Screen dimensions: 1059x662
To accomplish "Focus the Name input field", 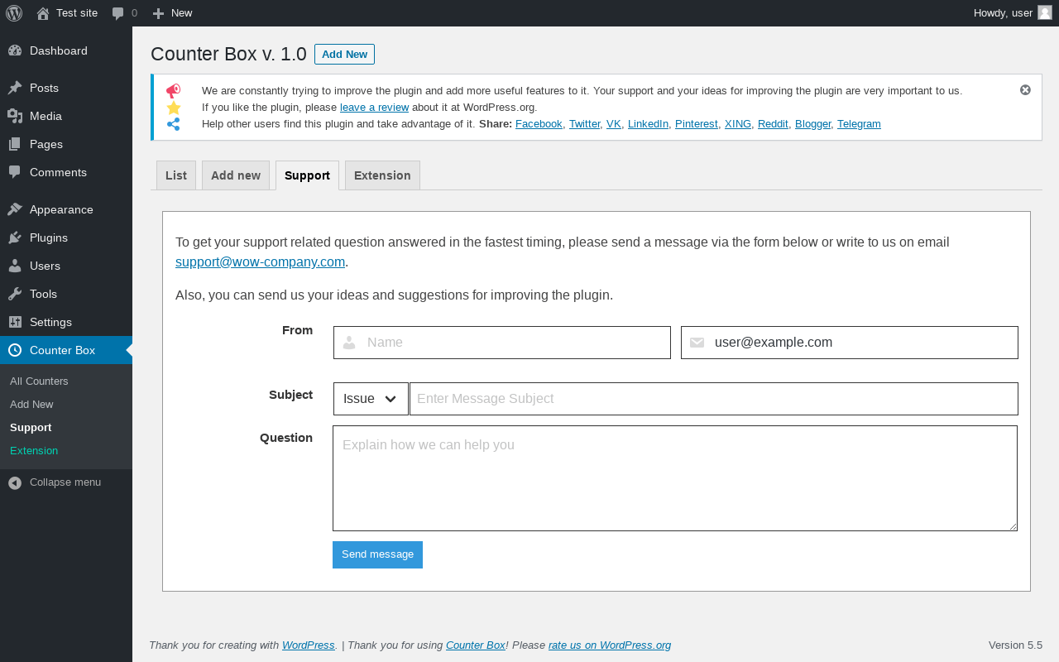I will point(502,343).
